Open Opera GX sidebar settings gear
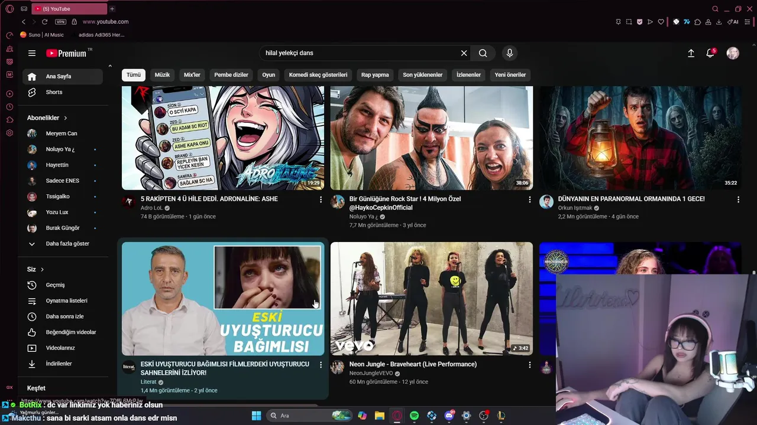Viewport: 757px width, 425px height. pos(9,133)
